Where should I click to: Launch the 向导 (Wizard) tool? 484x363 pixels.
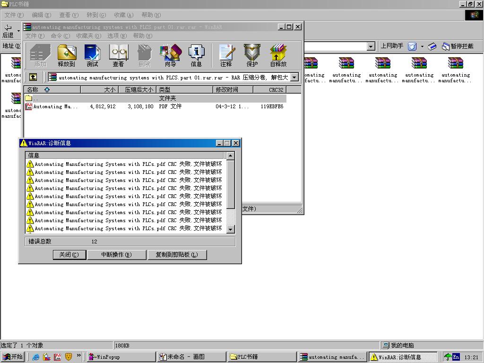(170, 56)
